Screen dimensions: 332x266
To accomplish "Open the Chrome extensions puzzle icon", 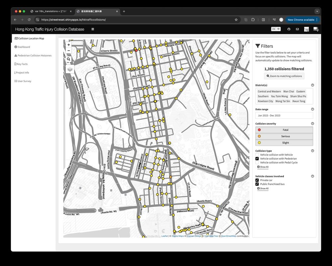I will click(253, 20).
